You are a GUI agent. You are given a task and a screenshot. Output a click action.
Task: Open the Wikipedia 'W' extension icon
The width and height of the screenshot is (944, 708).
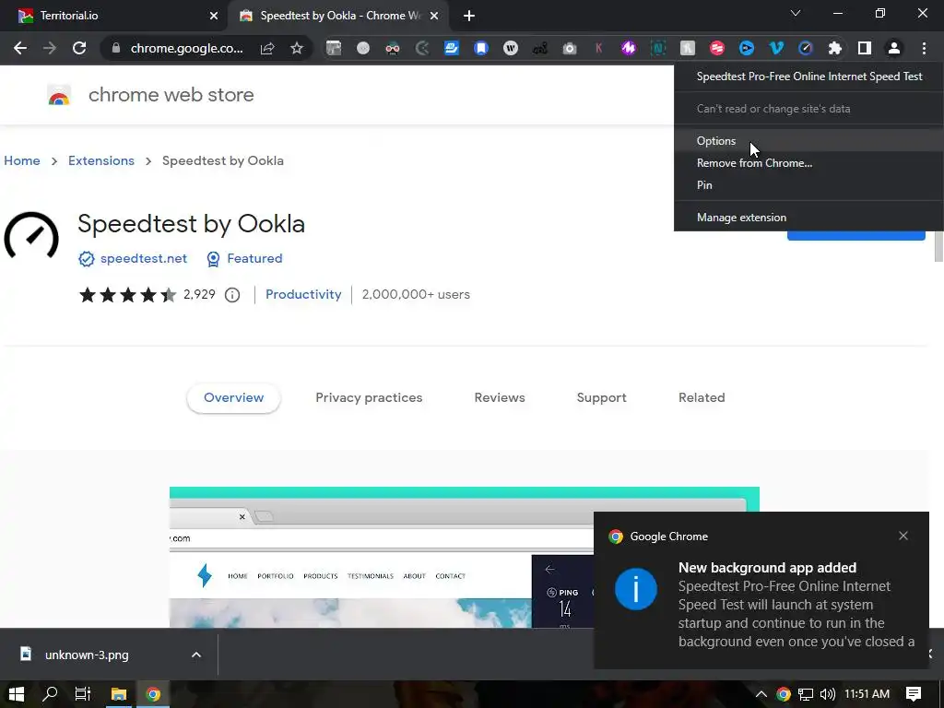click(x=511, y=48)
